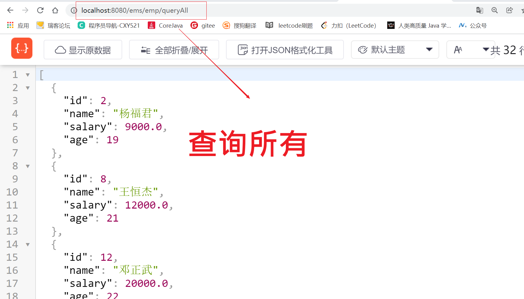
Task: Click the translate page icon
Action: 479,10
